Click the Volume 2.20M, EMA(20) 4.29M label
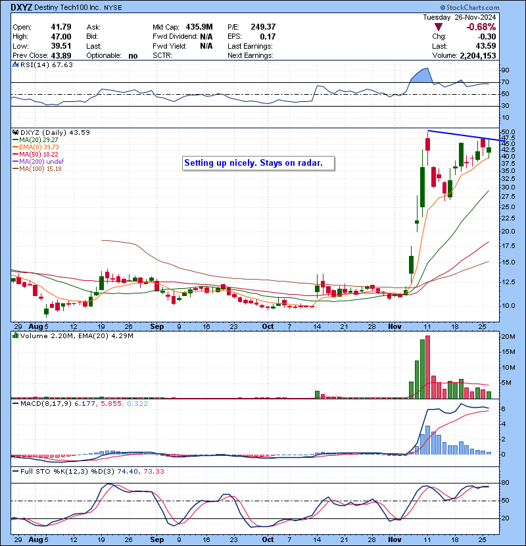Viewport: 526px width, 546px height. [76, 335]
